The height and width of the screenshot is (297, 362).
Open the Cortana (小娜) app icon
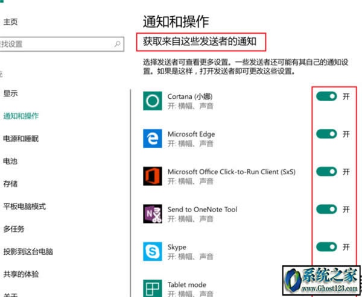point(153,101)
